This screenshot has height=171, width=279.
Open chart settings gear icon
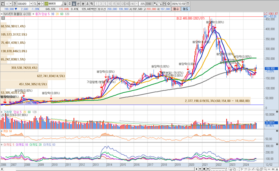pos(169,4)
